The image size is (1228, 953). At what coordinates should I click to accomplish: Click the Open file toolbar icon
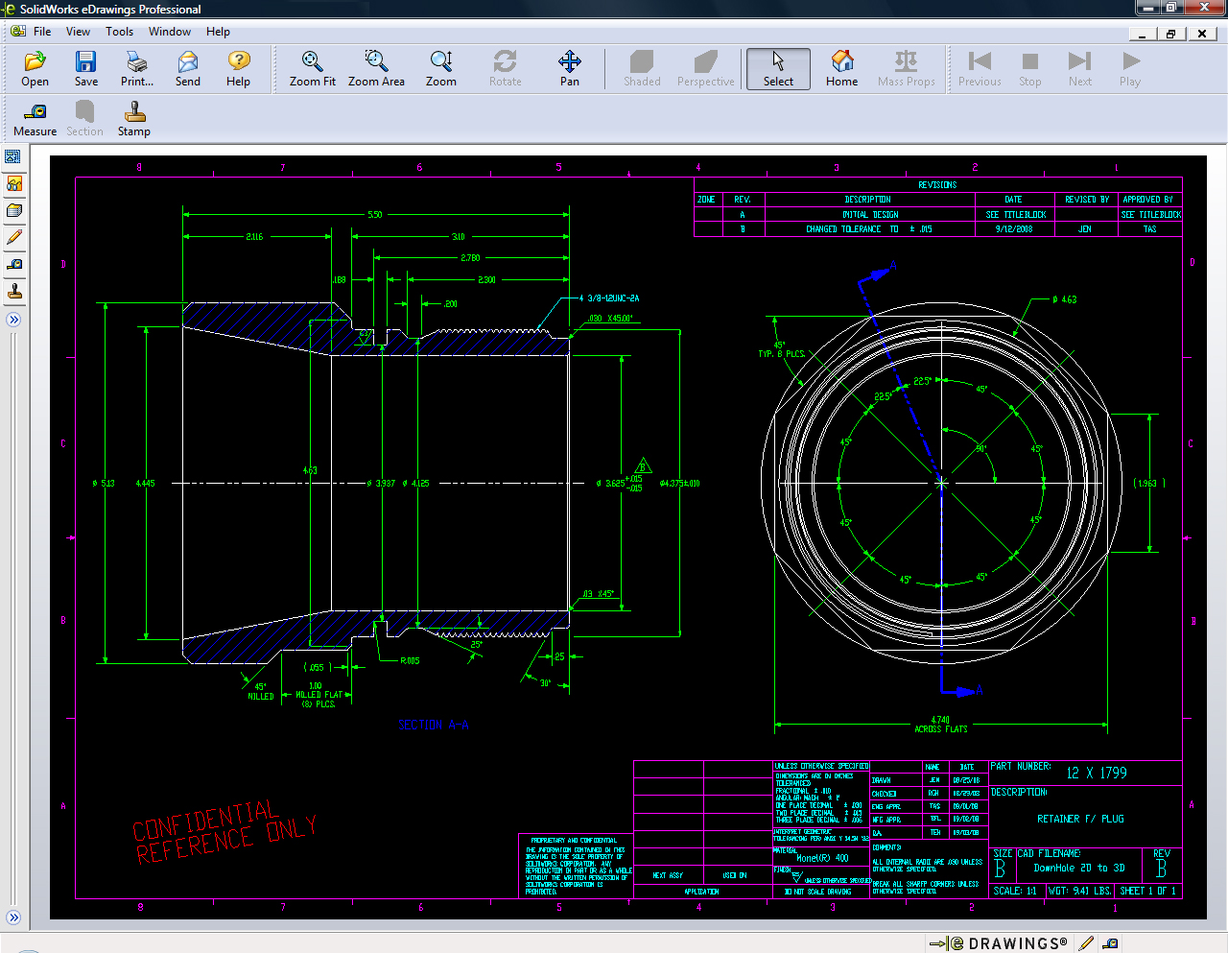click(35, 68)
